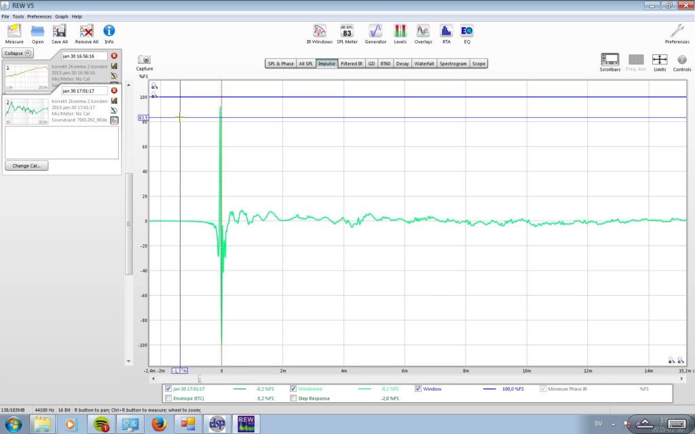Switch to the Waterfall tab
Viewport: 695px width, 434px height.
click(x=424, y=64)
